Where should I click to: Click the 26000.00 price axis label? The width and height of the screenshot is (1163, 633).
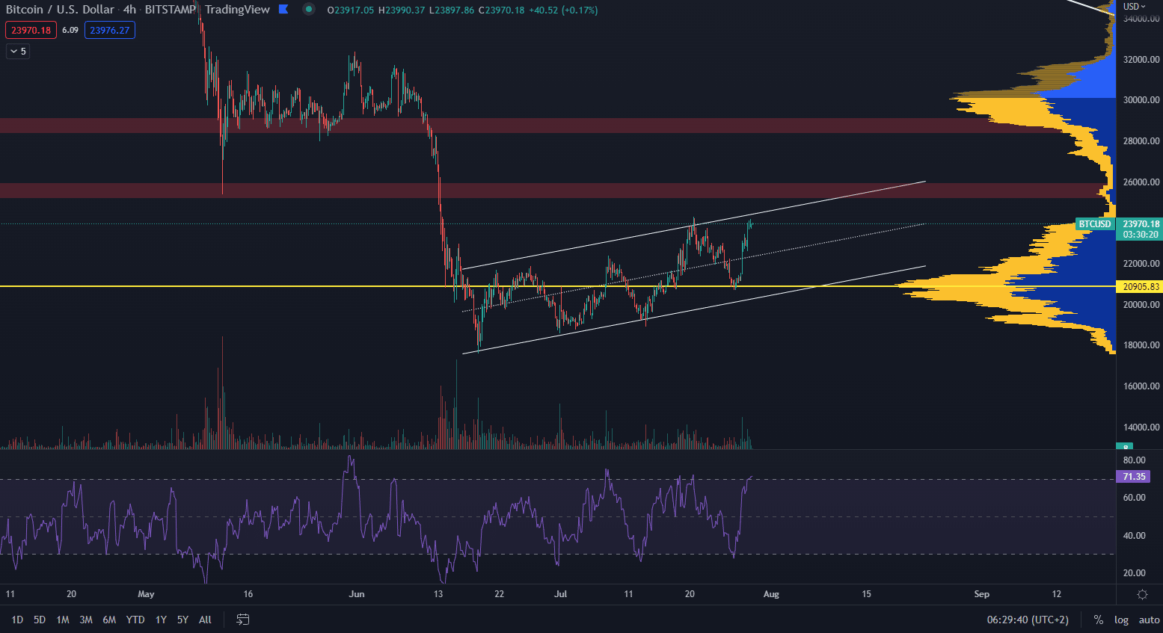(1141, 182)
